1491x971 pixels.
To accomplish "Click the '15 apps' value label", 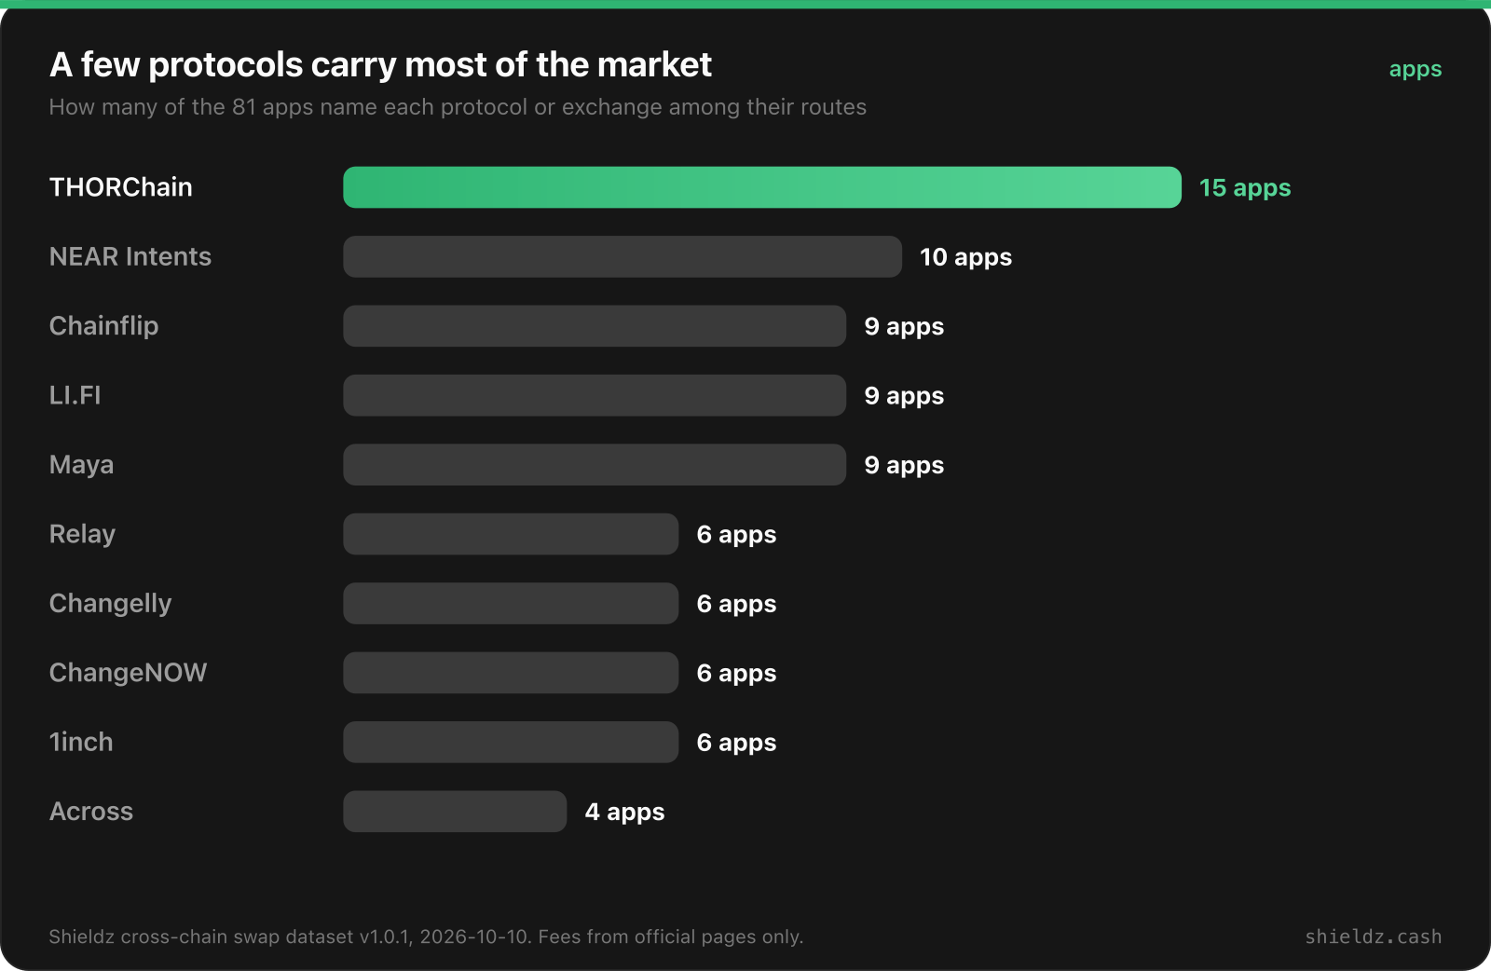I will pyautogui.click(x=1245, y=188).
